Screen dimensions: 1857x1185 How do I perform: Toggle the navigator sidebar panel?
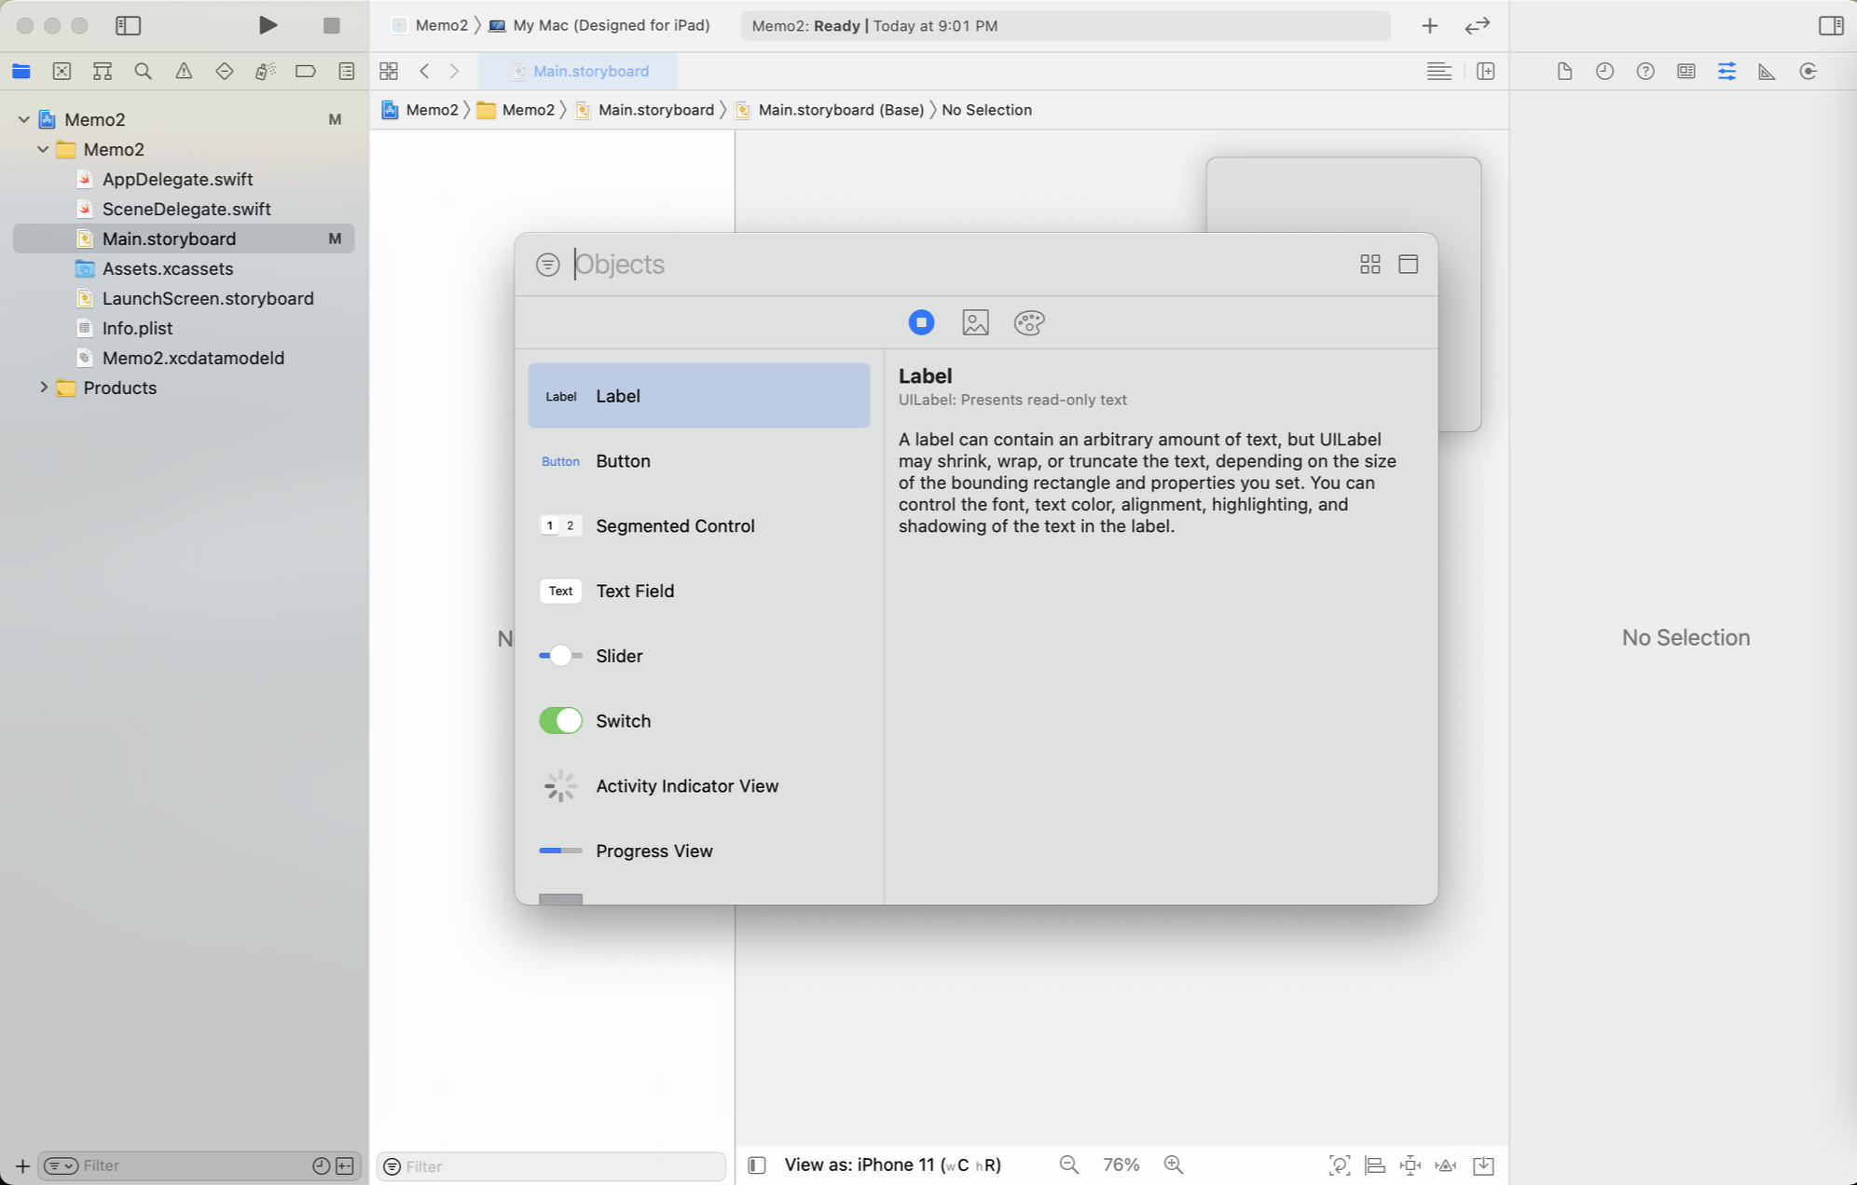pos(128,25)
